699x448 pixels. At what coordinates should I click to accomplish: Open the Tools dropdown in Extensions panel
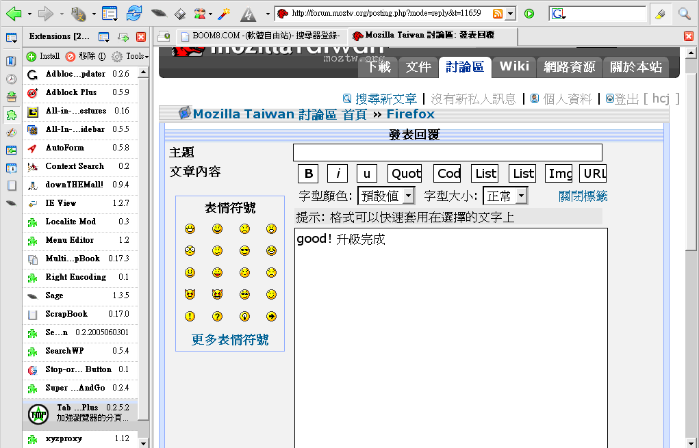[x=130, y=56]
